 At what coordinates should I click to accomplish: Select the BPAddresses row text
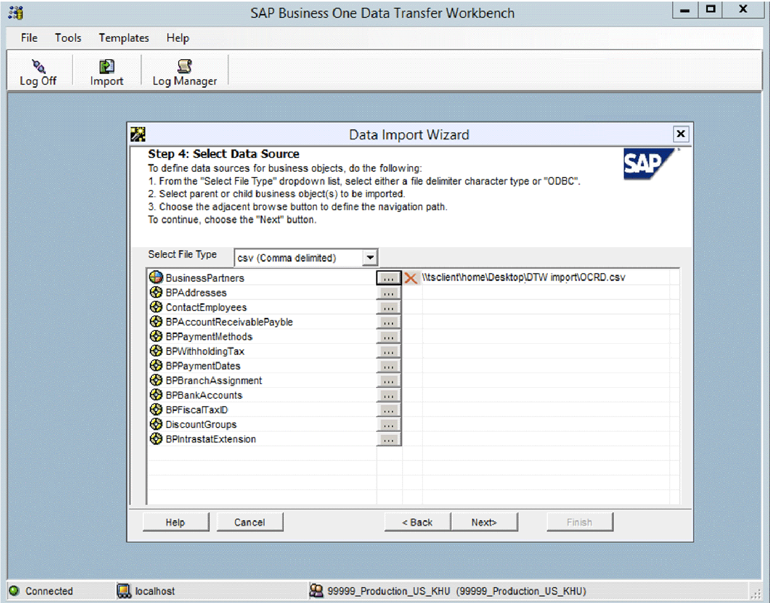[196, 293]
